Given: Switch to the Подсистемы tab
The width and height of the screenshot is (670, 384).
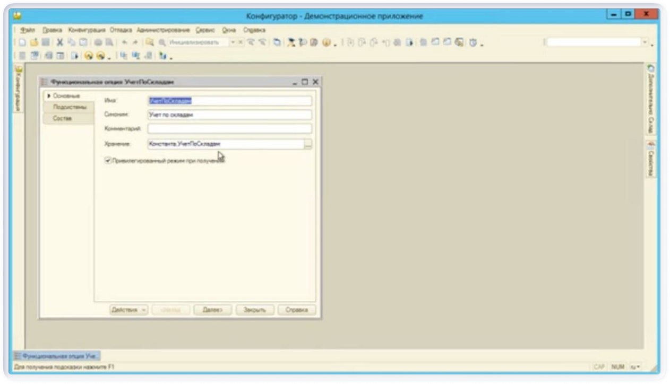Looking at the screenshot, I should coord(69,107).
